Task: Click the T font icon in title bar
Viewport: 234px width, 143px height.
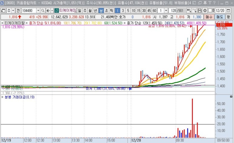Action: (210, 3)
